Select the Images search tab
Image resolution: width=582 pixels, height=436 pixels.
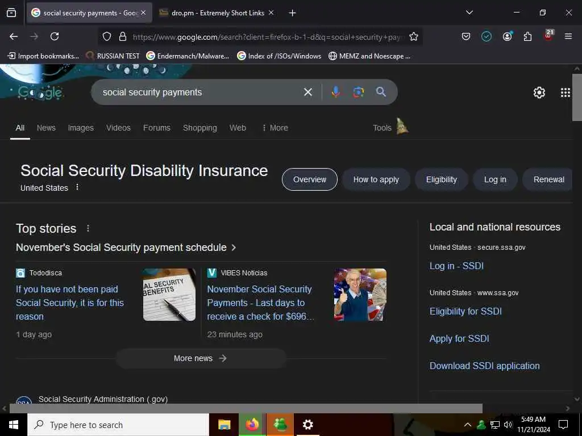81,128
